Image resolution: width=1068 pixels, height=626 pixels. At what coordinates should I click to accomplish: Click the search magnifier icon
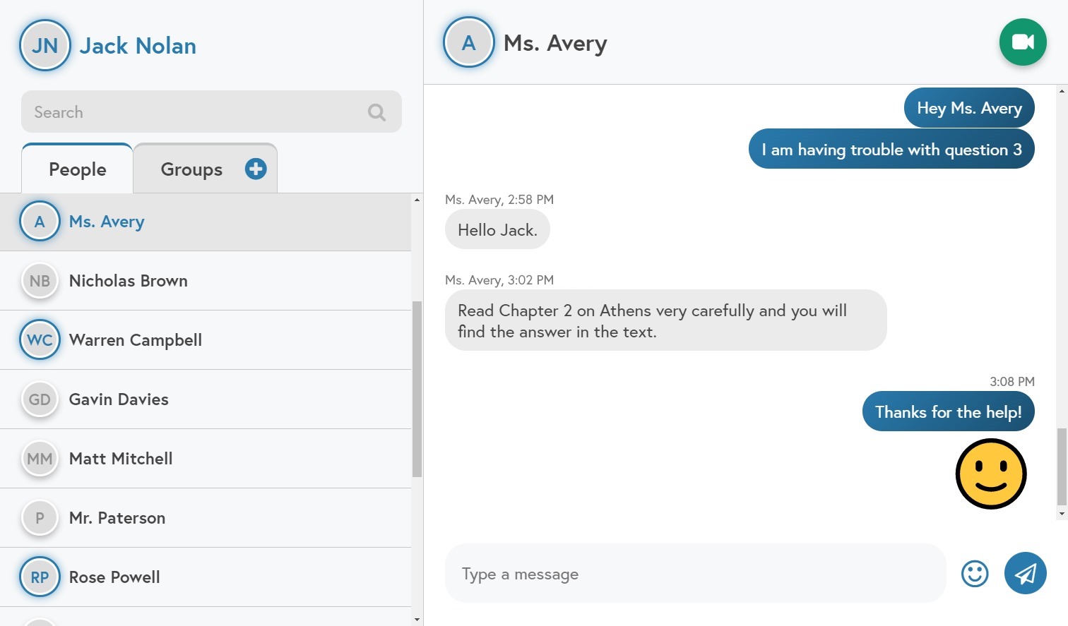tap(376, 112)
